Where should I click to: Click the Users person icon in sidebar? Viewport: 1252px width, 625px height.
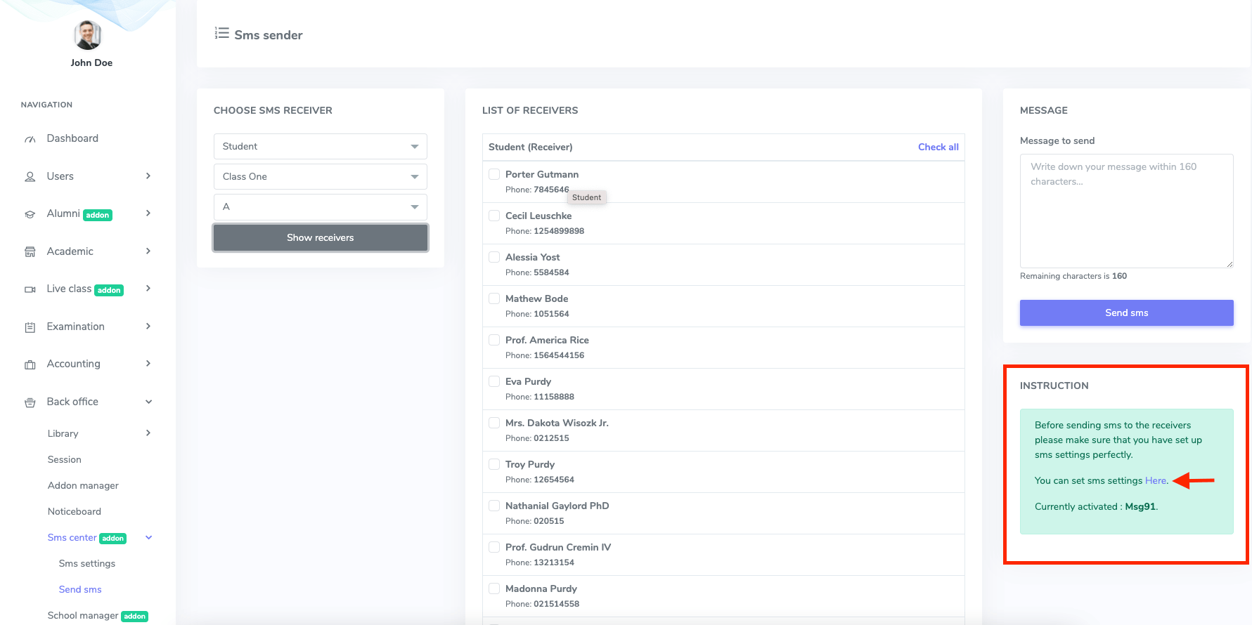coord(30,177)
